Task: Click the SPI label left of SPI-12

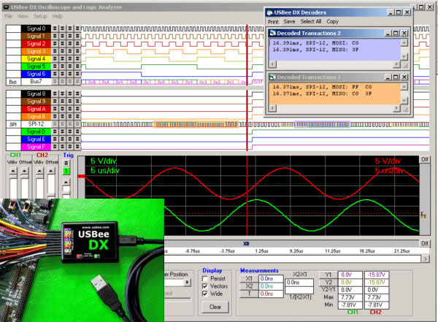Action: 13,124
